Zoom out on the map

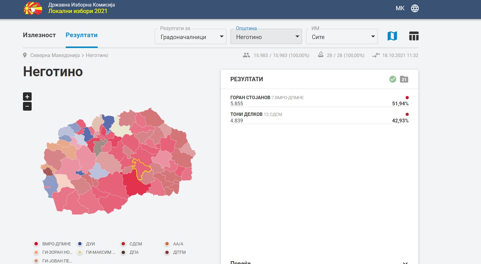pyautogui.click(x=27, y=106)
